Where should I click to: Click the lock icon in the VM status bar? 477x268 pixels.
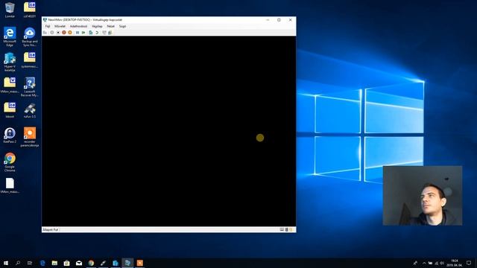tap(291, 230)
